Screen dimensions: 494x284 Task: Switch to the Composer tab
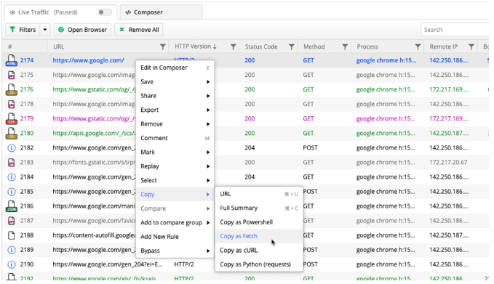[162, 12]
